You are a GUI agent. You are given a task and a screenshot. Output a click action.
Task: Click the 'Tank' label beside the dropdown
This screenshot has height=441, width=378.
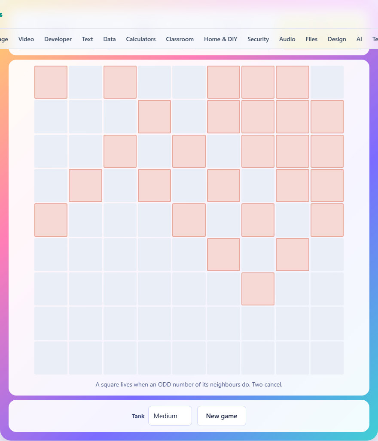[138, 416]
